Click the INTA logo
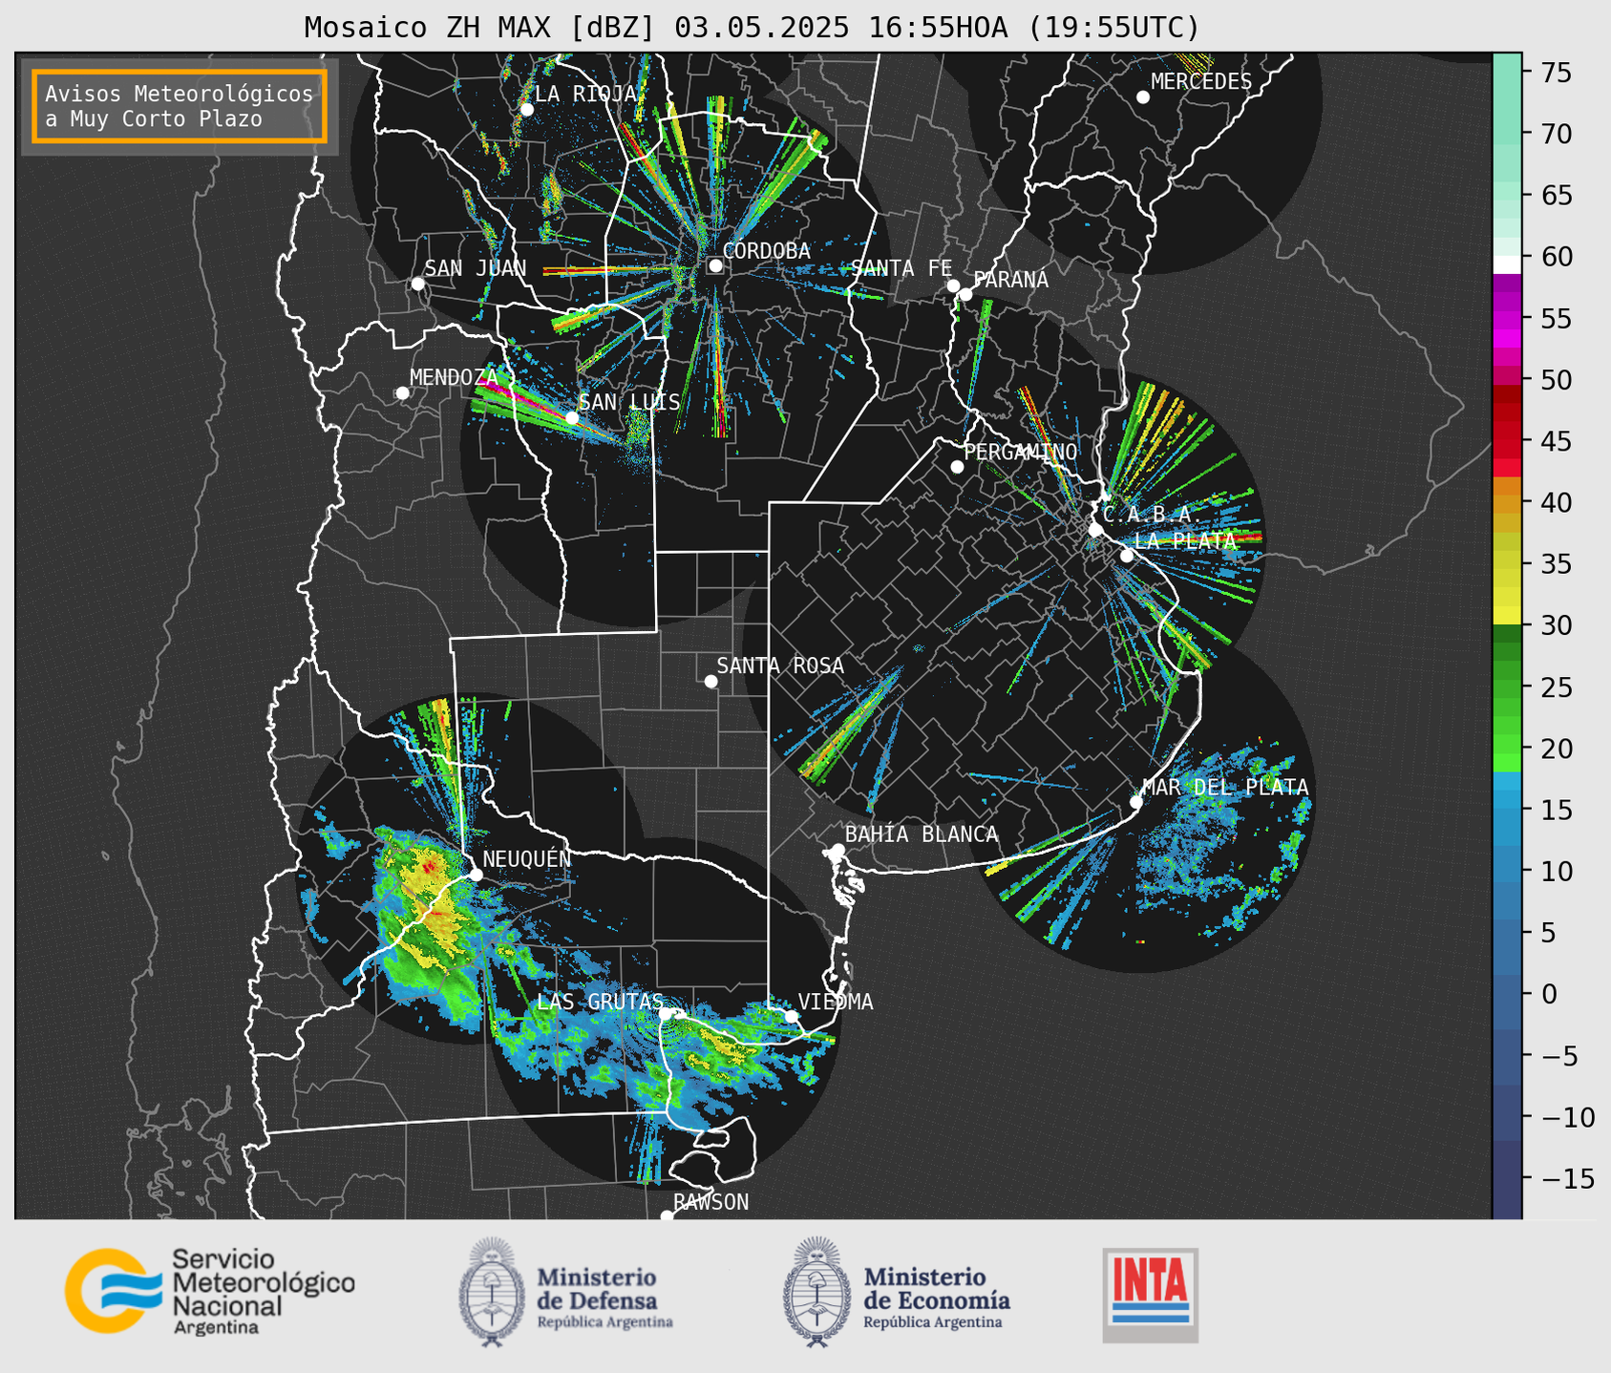Viewport: 1611px width, 1373px height. 1151,1295
